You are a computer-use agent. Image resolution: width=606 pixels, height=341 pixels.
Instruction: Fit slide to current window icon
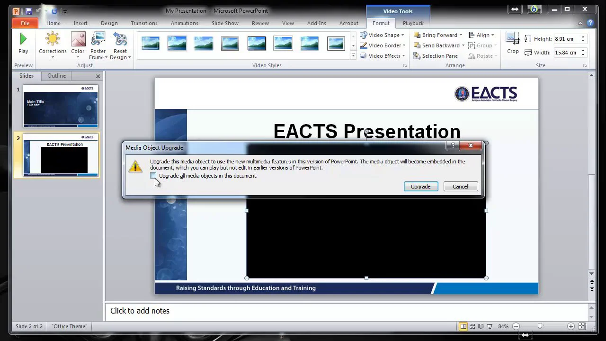582,326
